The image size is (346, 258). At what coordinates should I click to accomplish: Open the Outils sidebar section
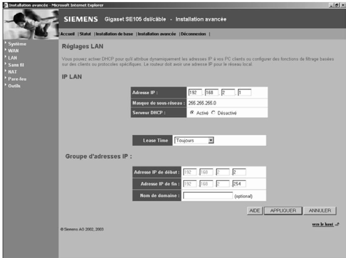(x=14, y=86)
